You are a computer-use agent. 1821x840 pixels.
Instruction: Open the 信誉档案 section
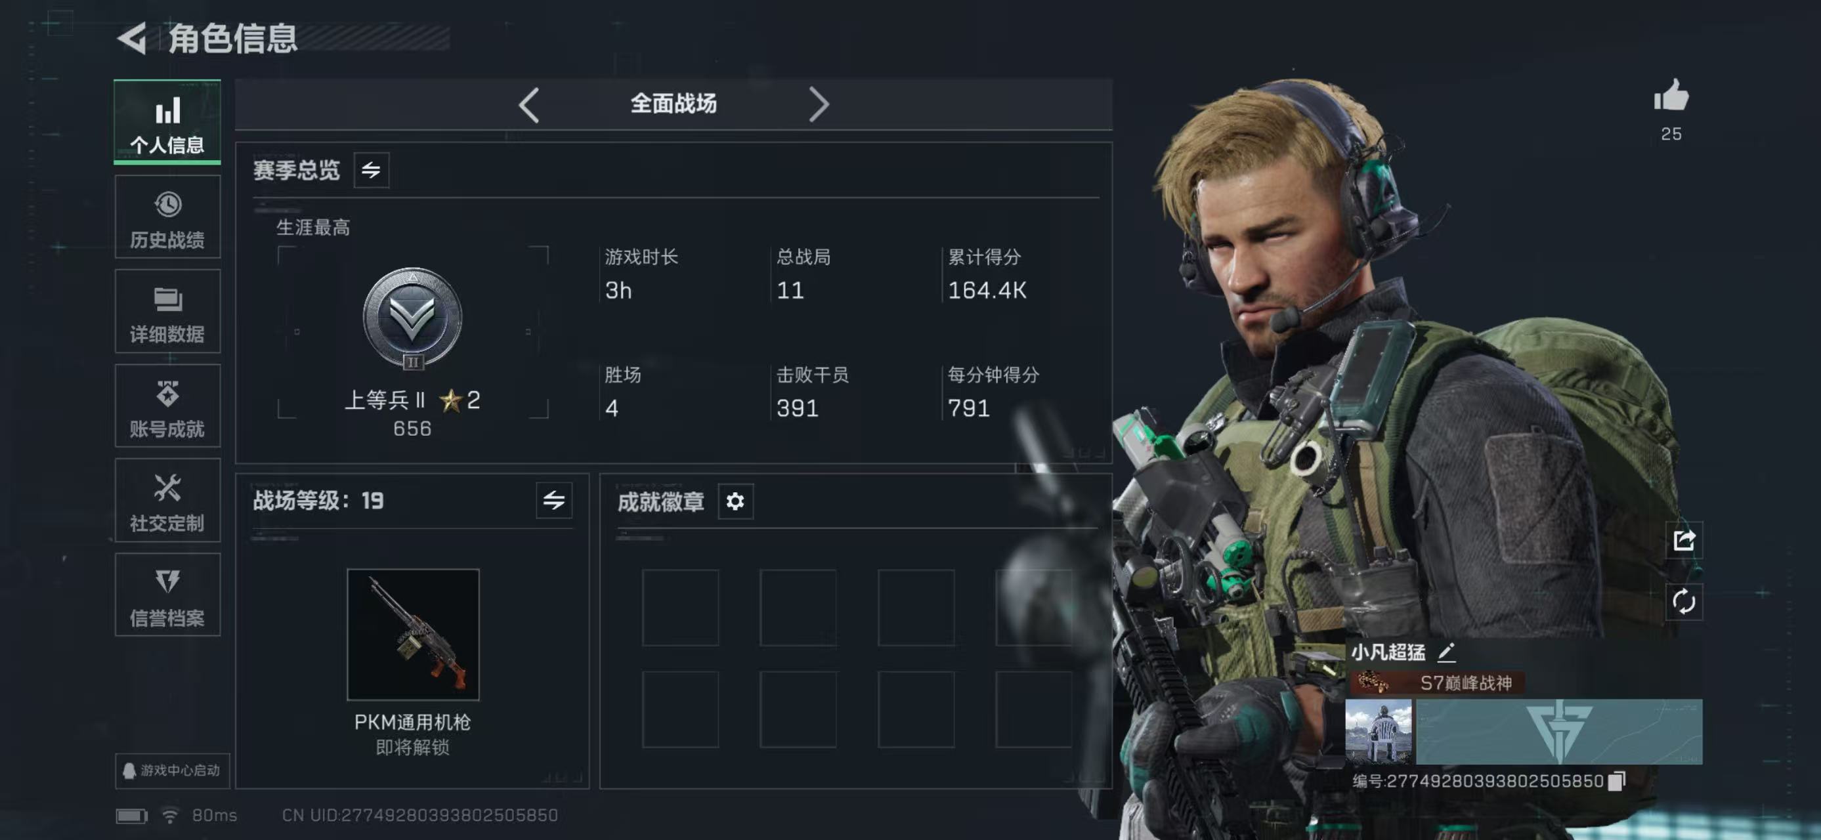coord(167,595)
